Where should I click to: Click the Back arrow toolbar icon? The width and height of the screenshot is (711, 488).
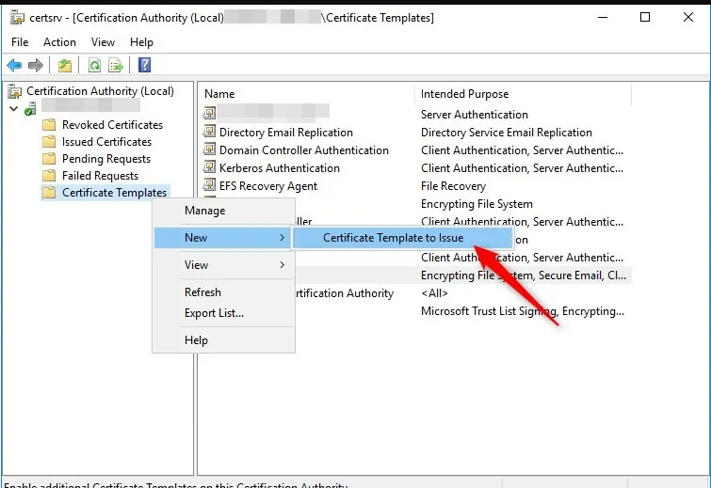(14, 65)
